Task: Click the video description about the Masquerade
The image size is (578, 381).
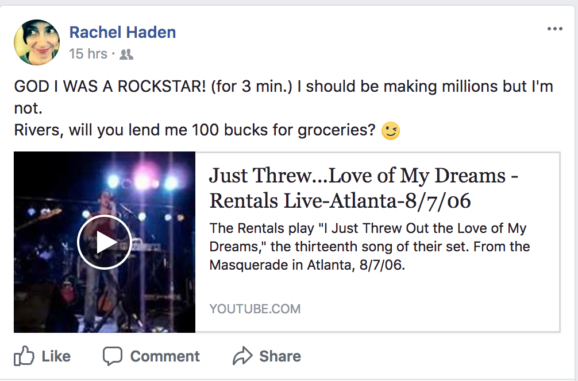Action: click(x=369, y=246)
